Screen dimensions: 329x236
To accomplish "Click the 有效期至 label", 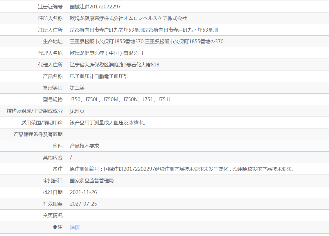I will click(x=53, y=204).
